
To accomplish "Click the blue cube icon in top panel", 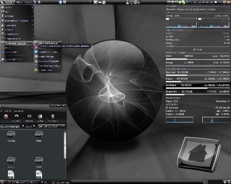I will [x=61, y=2].
